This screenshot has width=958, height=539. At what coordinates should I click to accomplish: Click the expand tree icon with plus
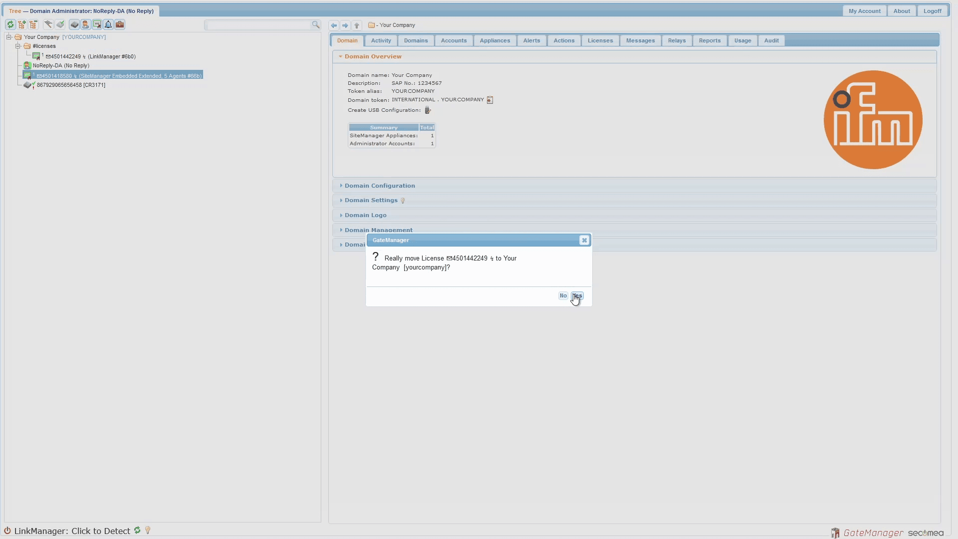pyautogui.click(x=22, y=24)
